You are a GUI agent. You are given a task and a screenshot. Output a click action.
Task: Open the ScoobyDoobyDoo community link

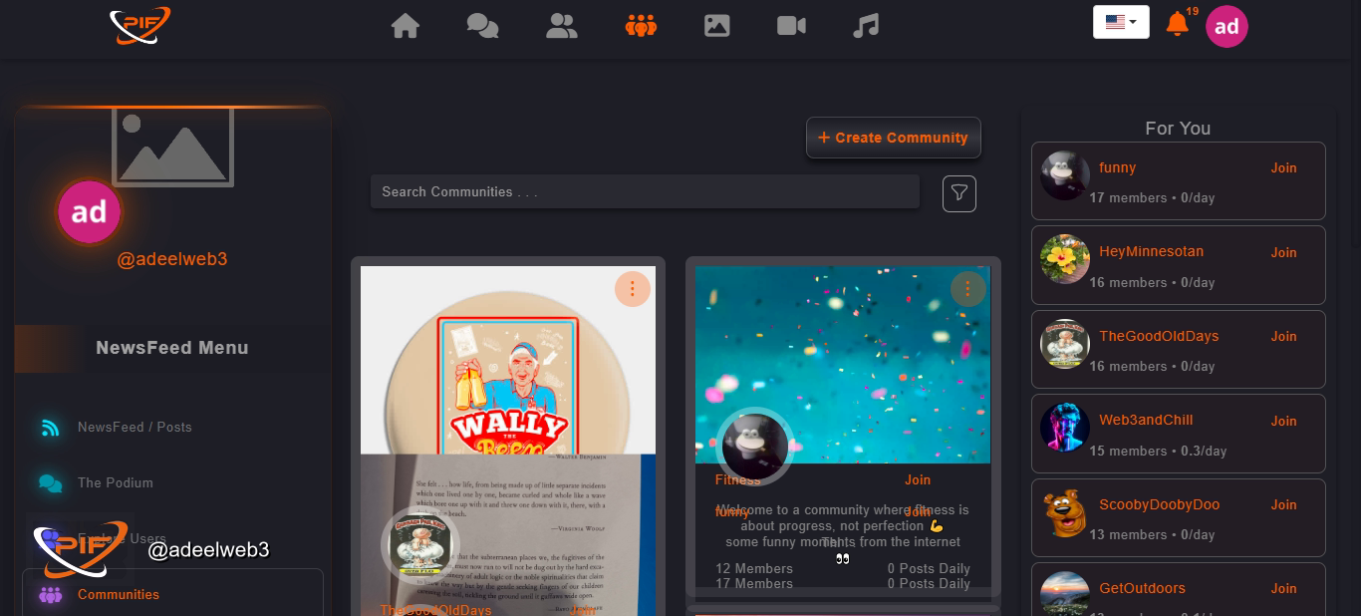pos(1159,504)
